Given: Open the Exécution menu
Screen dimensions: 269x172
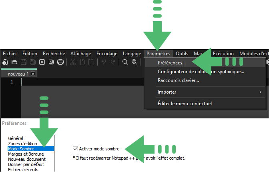Looking at the screenshot, I should click(223, 54).
